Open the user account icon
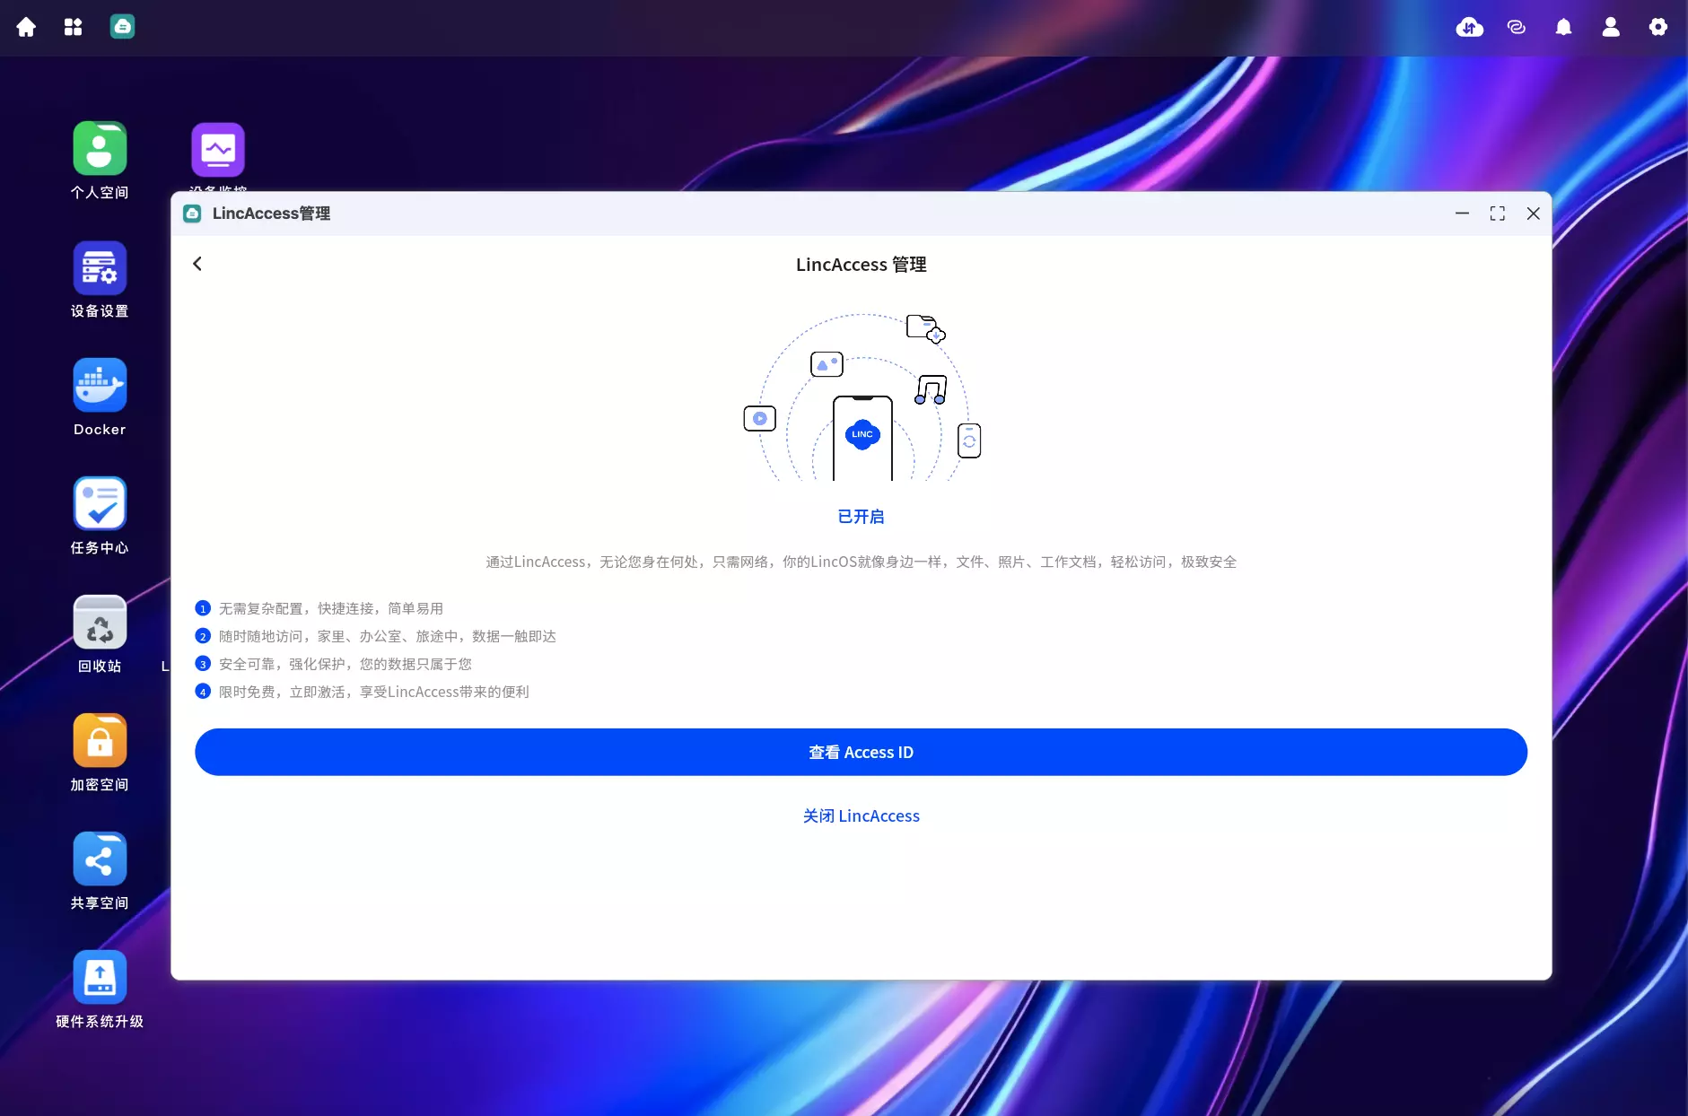 pos(1611,27)
